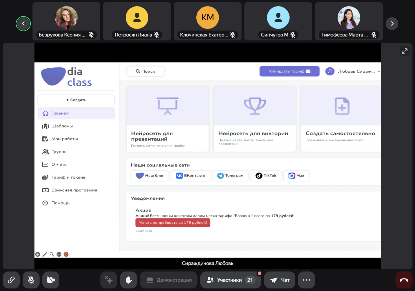415x291 pixels.
Task: Click muted mic icon on Петросян Лиана tile
Action: click(157, 35)
